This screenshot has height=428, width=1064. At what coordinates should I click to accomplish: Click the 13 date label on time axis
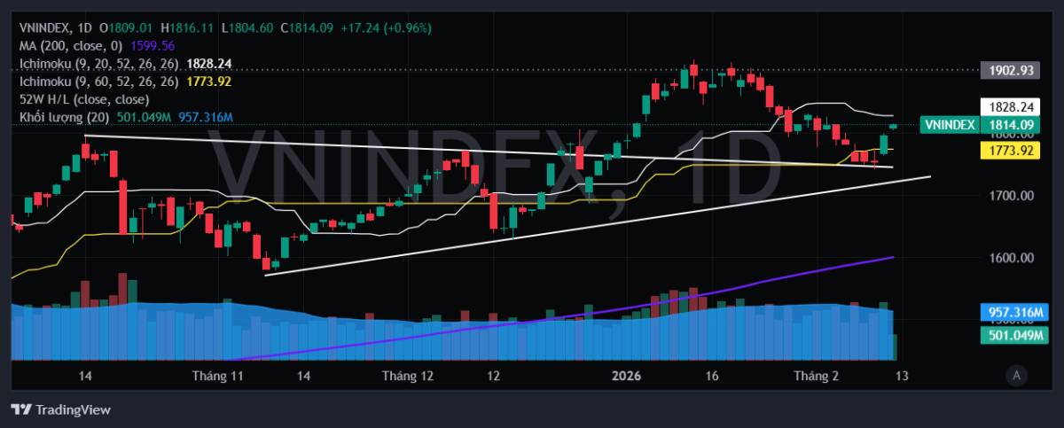coord(901,377)
